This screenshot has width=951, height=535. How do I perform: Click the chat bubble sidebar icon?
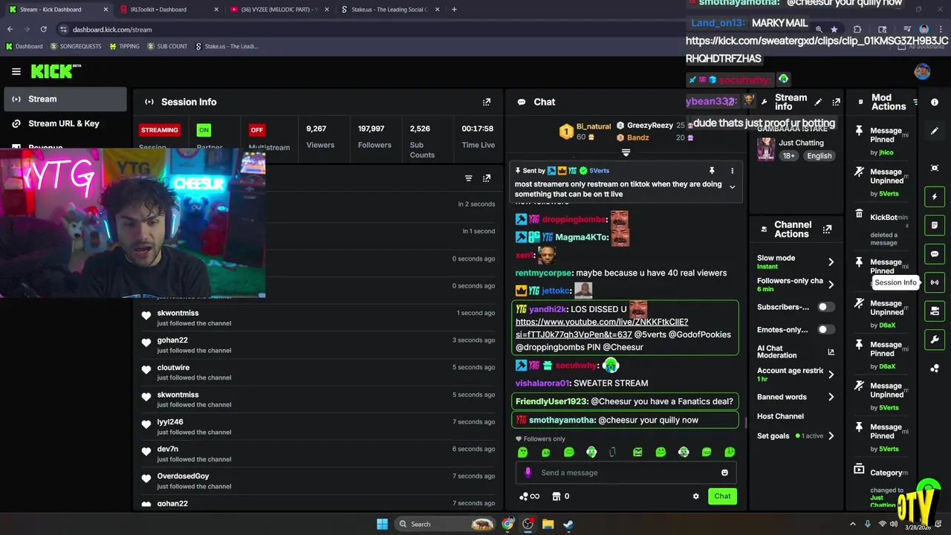coord(935,254)
